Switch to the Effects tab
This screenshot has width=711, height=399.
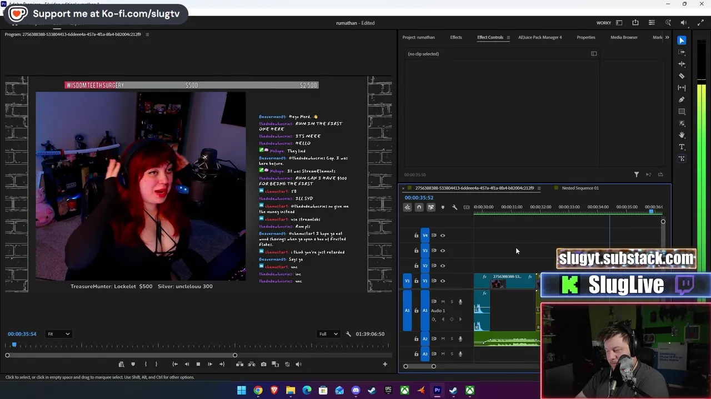tap(456, 38)
